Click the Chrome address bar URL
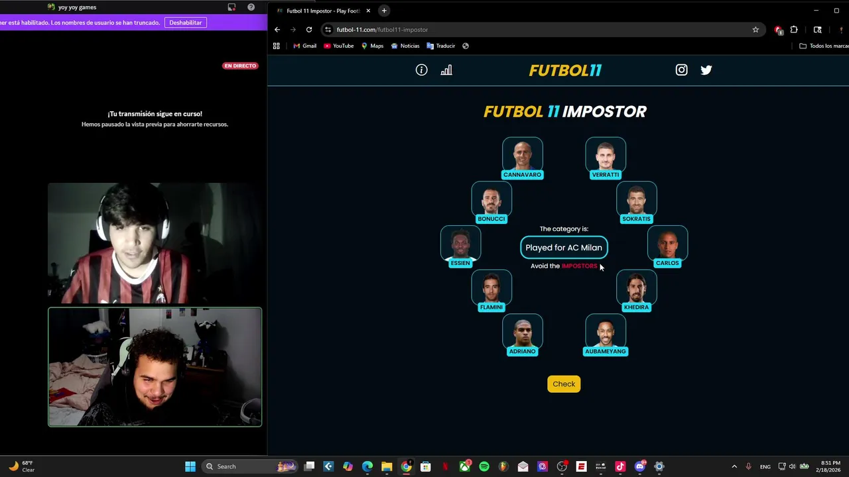Image resolution: width=849 pixels, height=477 pixels. pyautogui.click(x=382, y=30)
